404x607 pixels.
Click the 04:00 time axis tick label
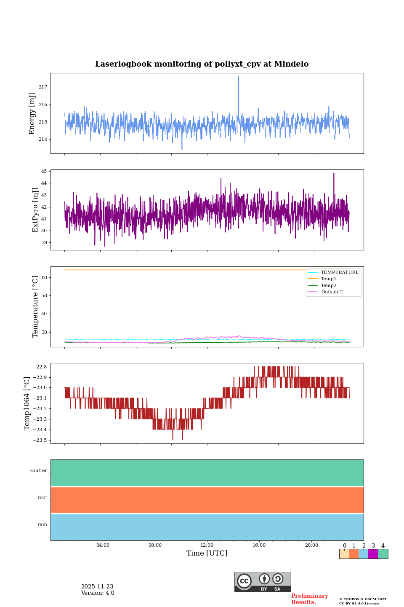click(103, 545)
